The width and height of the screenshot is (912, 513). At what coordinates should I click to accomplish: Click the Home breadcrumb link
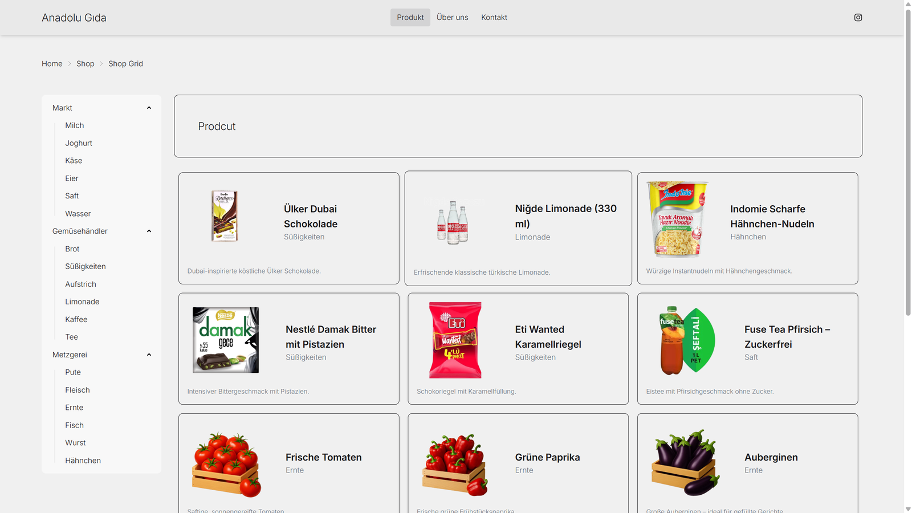pos(52,64)
